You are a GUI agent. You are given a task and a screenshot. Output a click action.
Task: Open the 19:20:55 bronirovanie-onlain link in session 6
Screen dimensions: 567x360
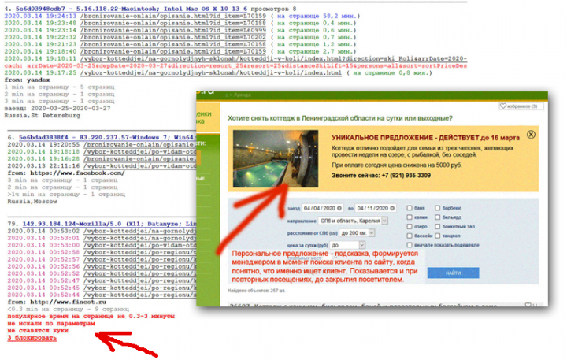(x=140, y=144)
